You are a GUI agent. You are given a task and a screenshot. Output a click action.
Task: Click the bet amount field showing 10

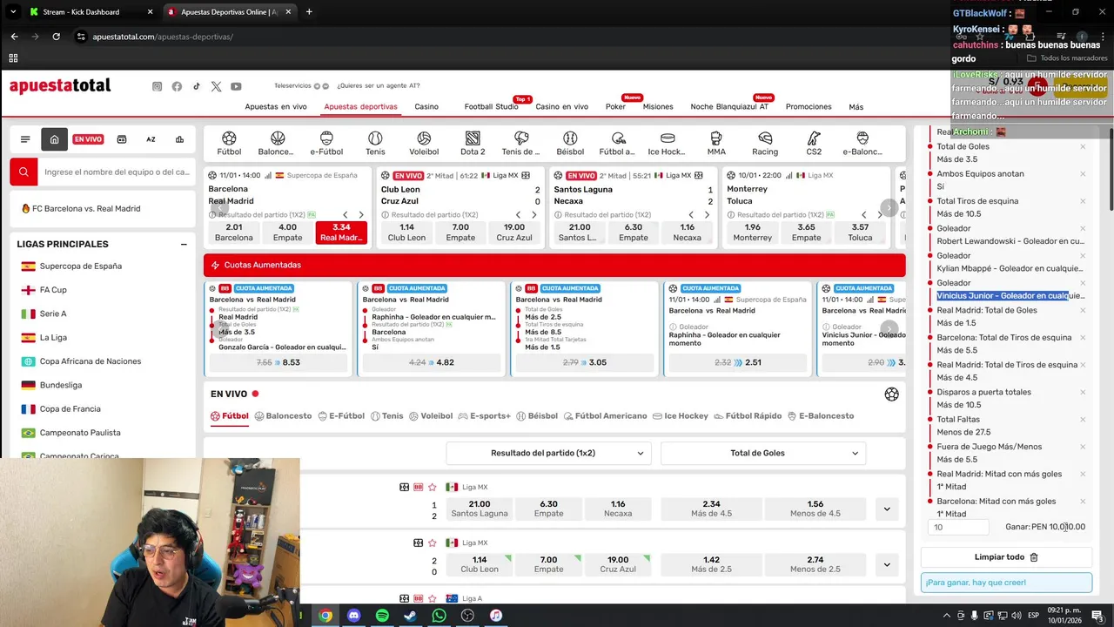pyautogui.click(x=959, y=527)
